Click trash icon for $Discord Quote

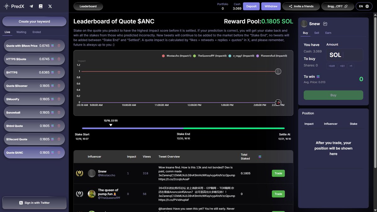[x=59, y=139]
